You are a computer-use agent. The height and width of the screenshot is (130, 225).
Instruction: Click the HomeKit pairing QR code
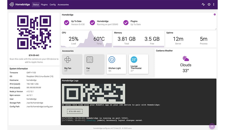click(34, 32)
